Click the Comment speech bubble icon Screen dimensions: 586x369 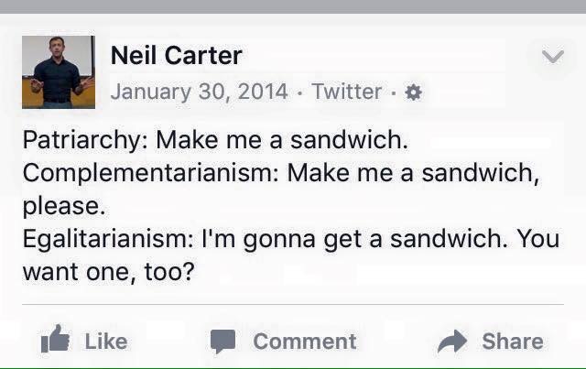(x=222, y=342)
